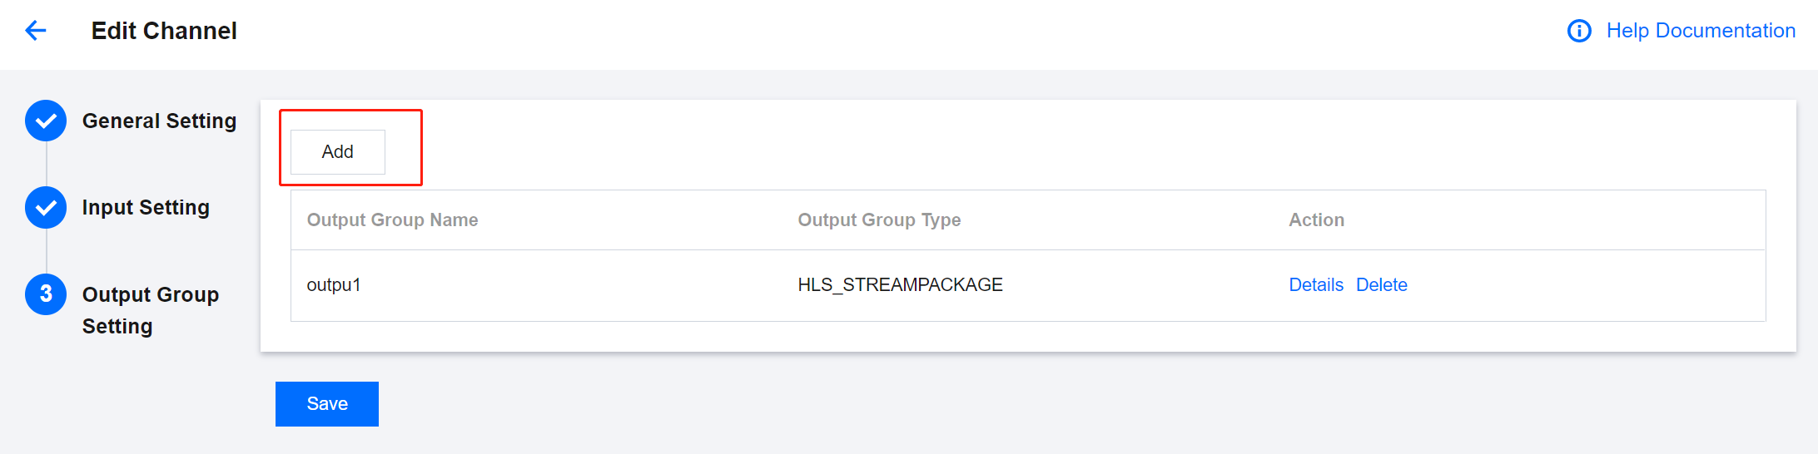The width and height of the screenshot is (1818, 454).
Task: Go to the General Setting step
Action: 159,121
